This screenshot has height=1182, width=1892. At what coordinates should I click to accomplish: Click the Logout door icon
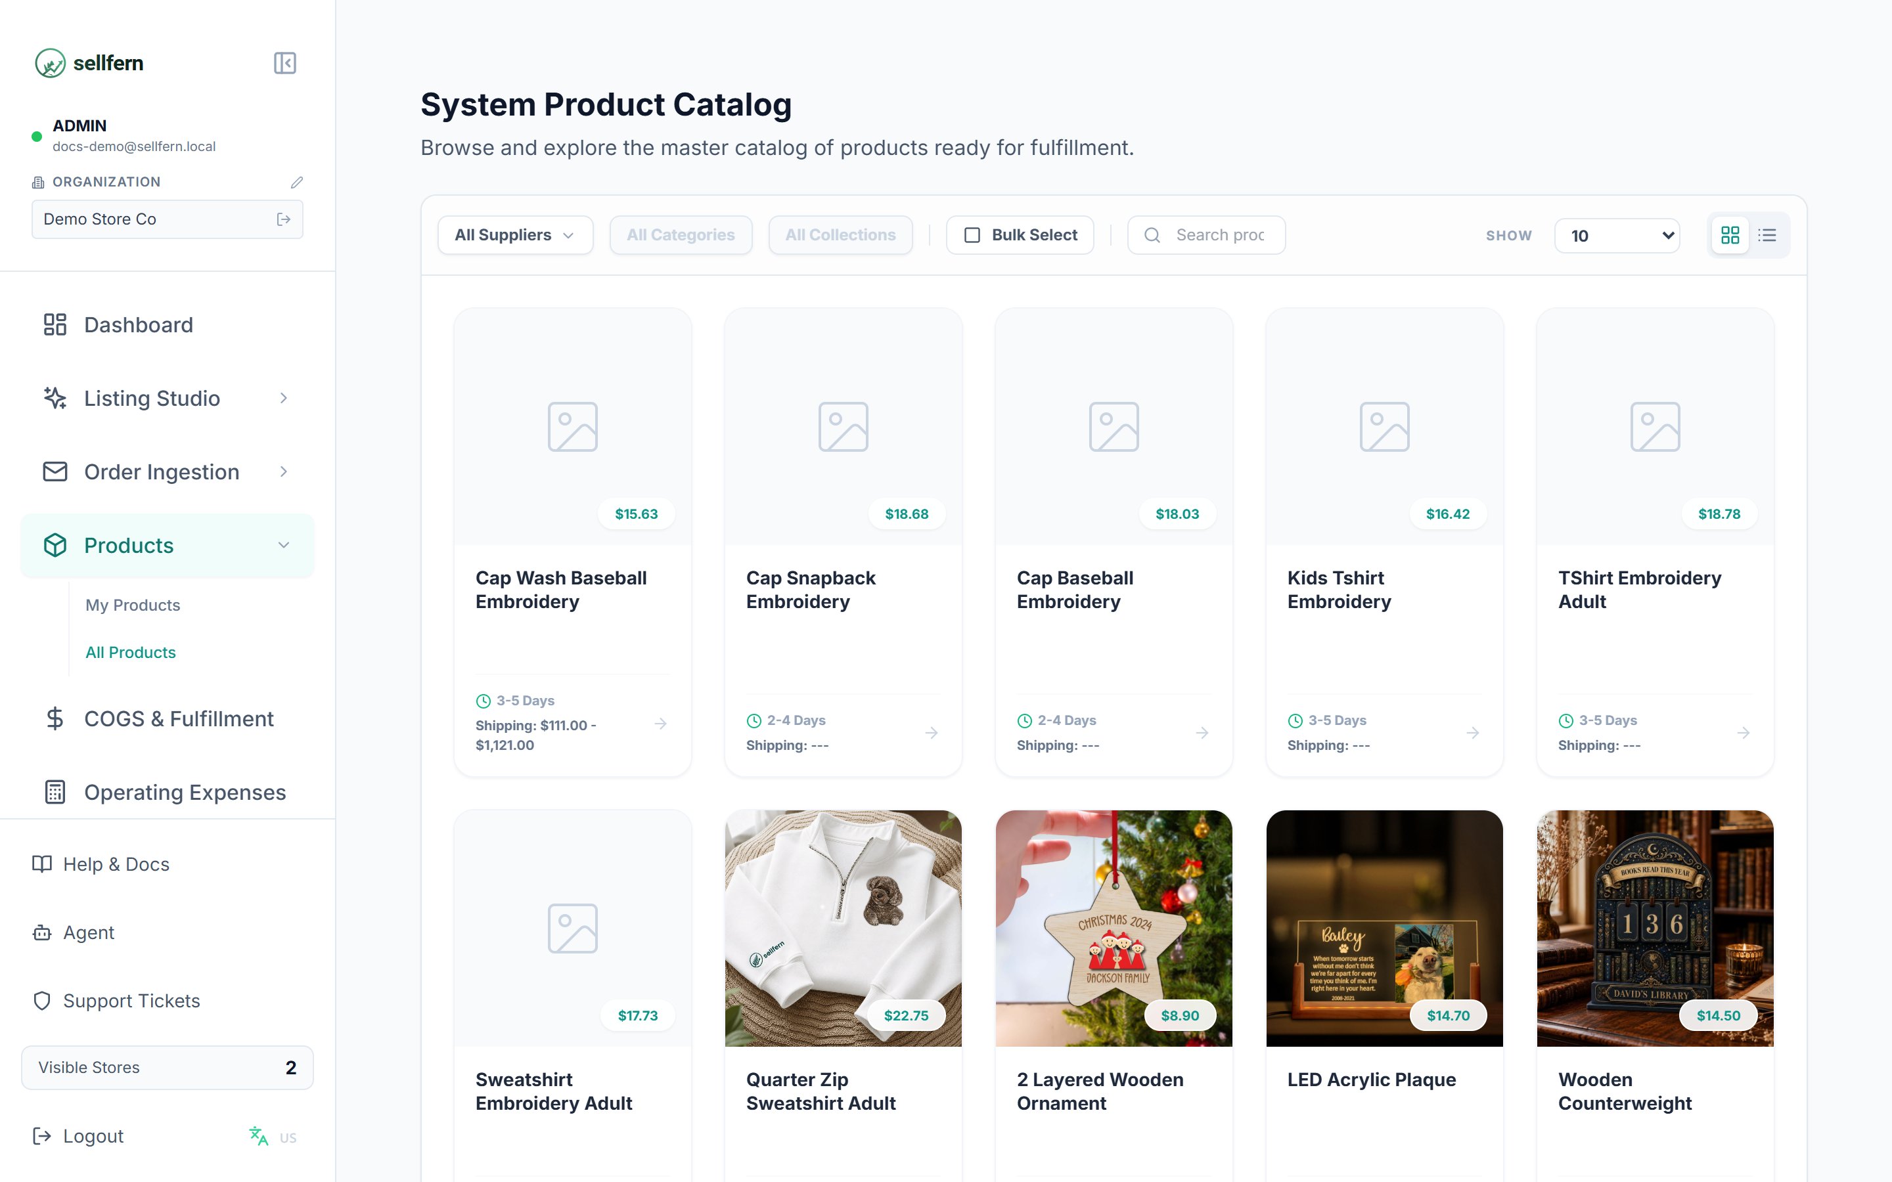[x=41, y=1136]
